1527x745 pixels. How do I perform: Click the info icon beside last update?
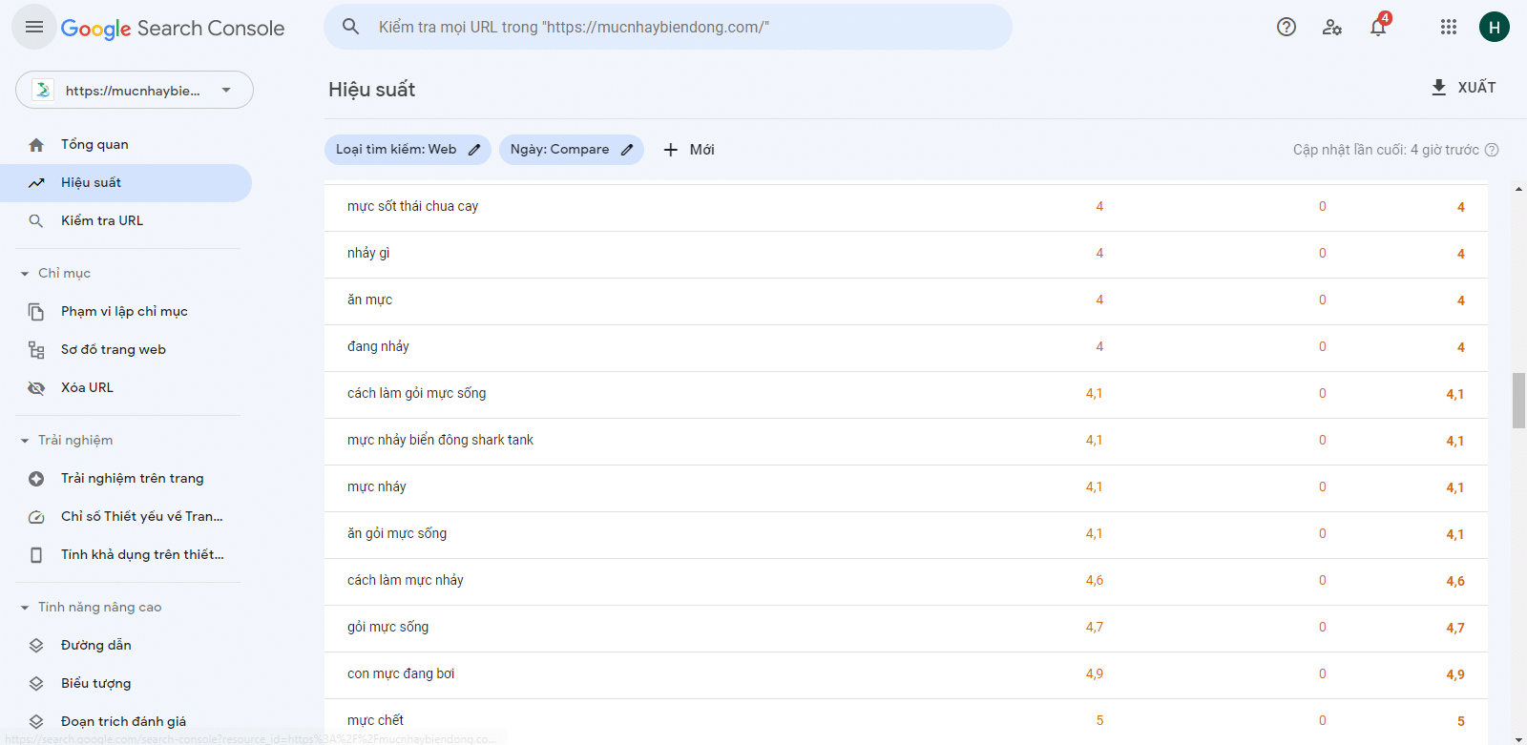coord(1492,150)
